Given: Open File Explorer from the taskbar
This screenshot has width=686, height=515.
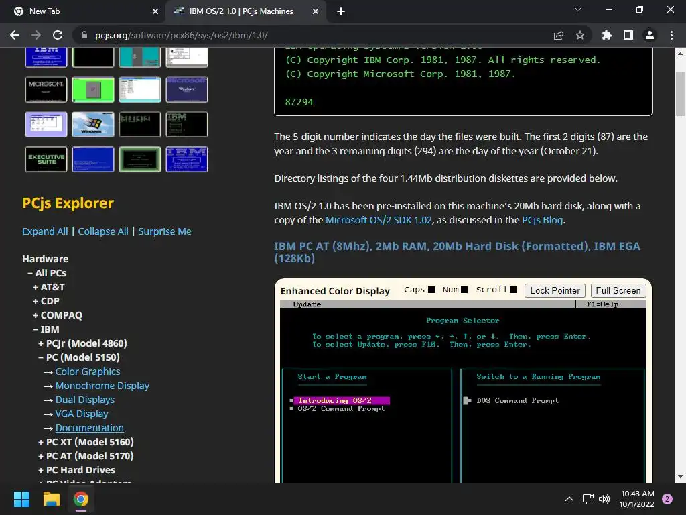Looking at the screenshot, I should click(x=51, y=499).
